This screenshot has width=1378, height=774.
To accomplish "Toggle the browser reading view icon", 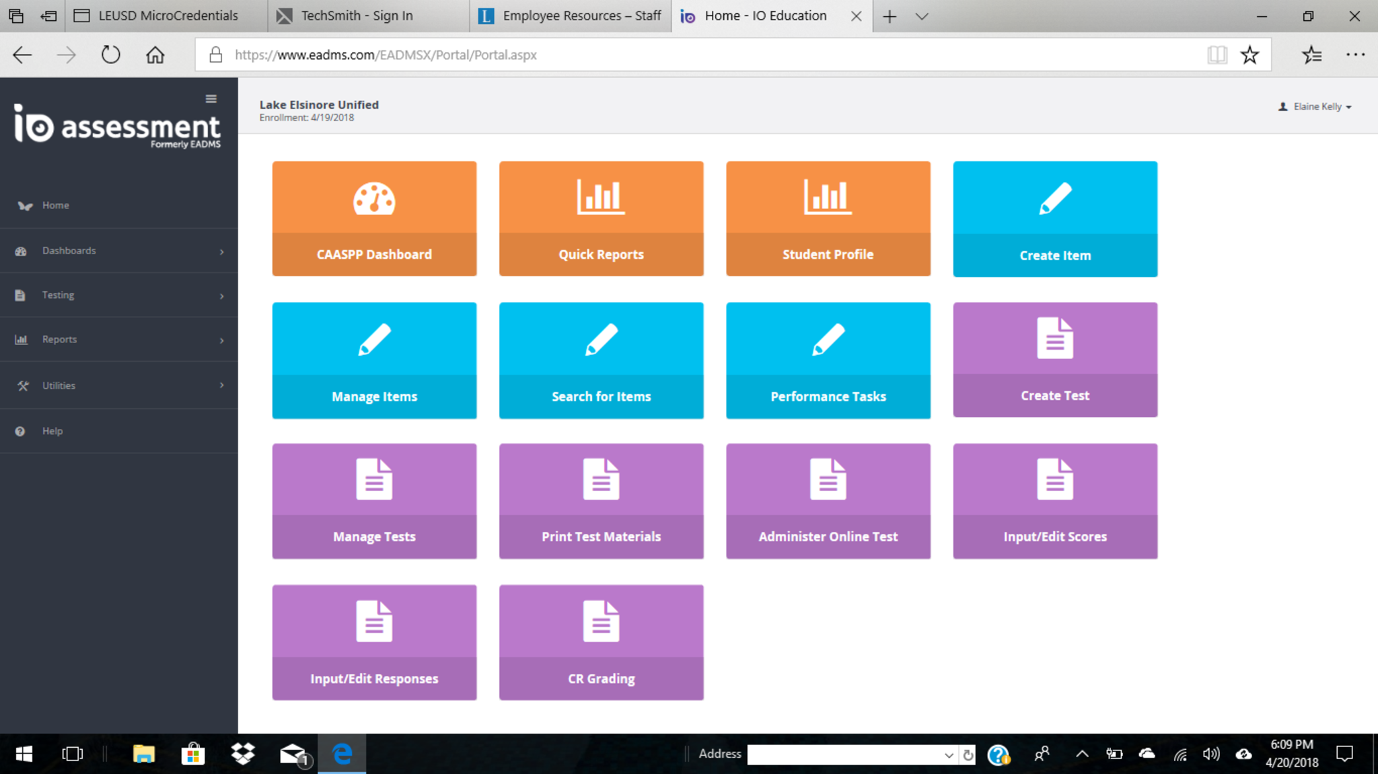I will click(1217, 55).
